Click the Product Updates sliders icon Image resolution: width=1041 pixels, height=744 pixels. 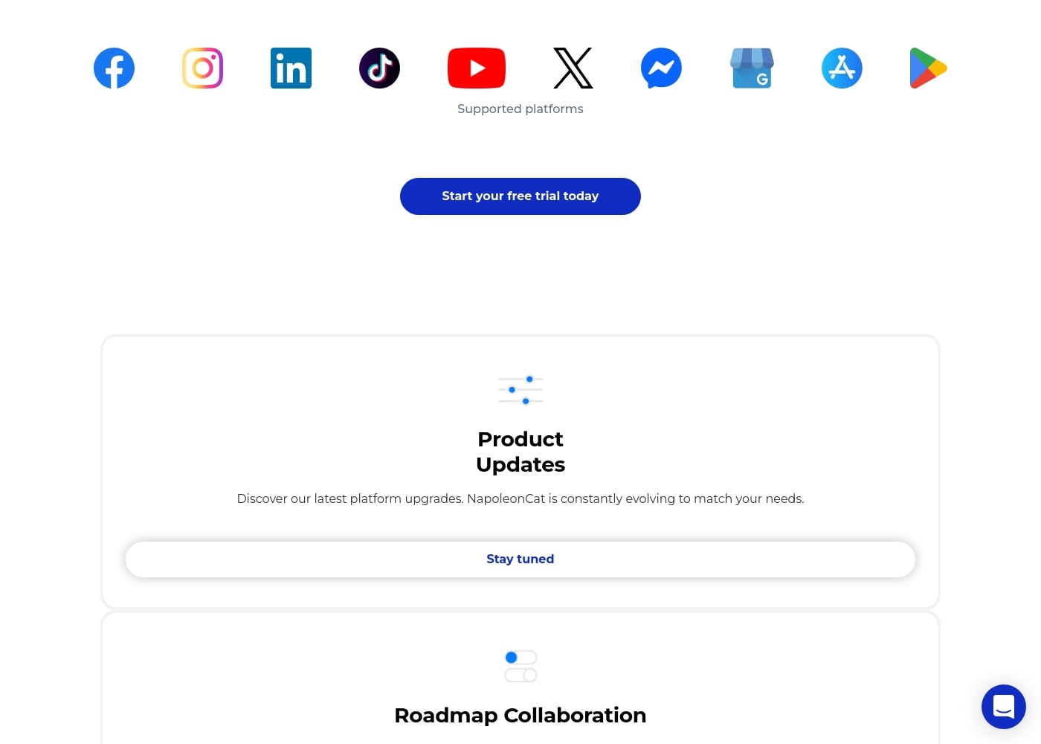[x=520, y=390]
